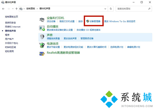Click the search magnifier icon
The height and width of the screenshot is (111, 154).
[149, 9]
